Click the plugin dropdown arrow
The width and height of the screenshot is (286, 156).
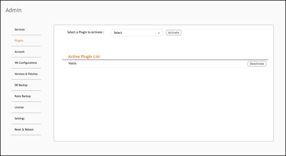(x=159, y=33)
